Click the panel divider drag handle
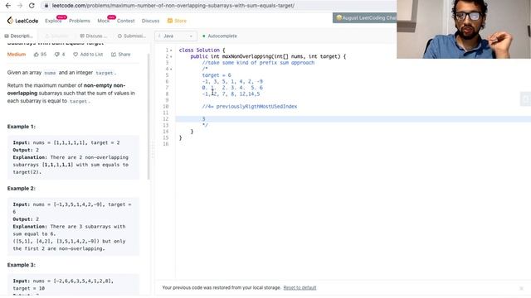The image size is (531, 298). tap(153, 149)
